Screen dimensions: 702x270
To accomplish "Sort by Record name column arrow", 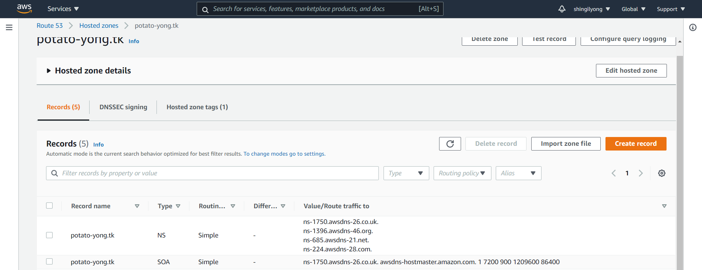I will [x=137, y=206].
